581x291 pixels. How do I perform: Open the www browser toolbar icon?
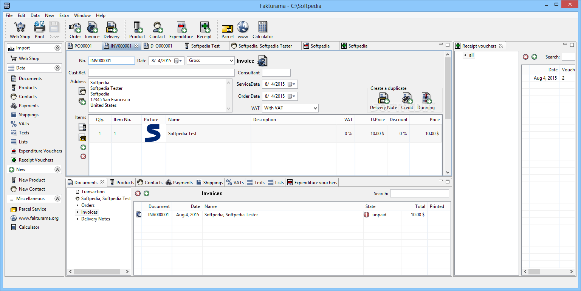coord(243,30)
